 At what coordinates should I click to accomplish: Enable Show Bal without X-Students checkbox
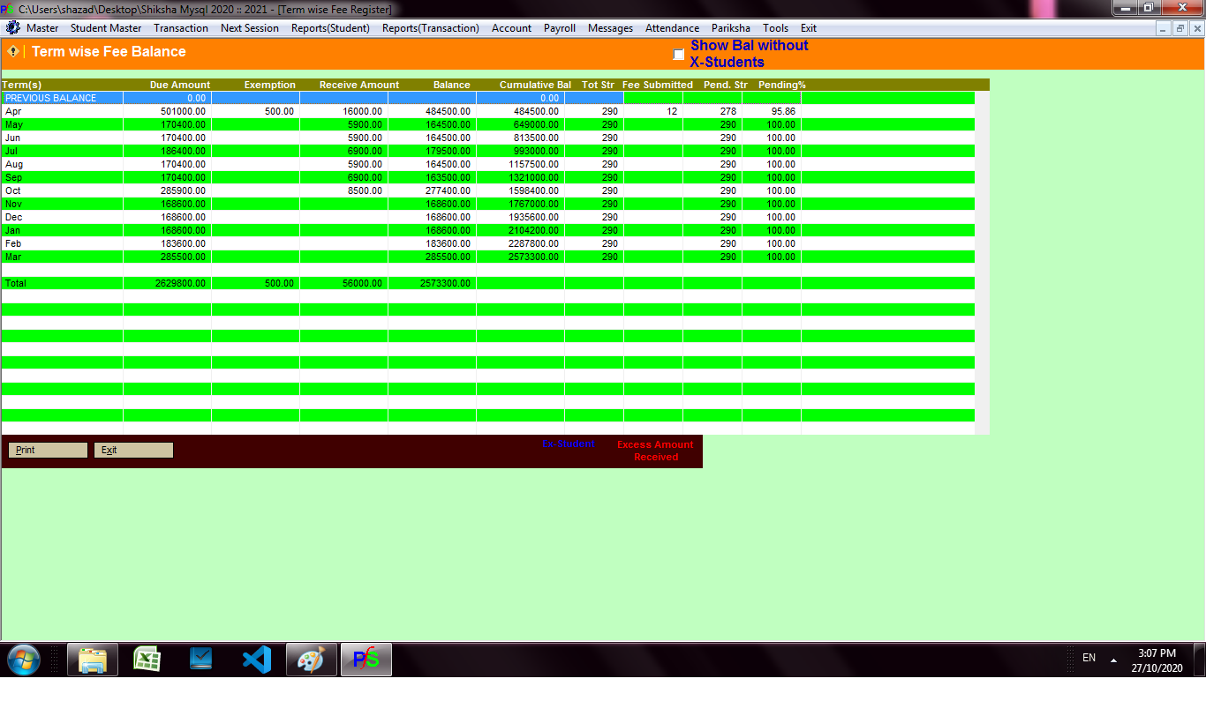click(679, 55)
